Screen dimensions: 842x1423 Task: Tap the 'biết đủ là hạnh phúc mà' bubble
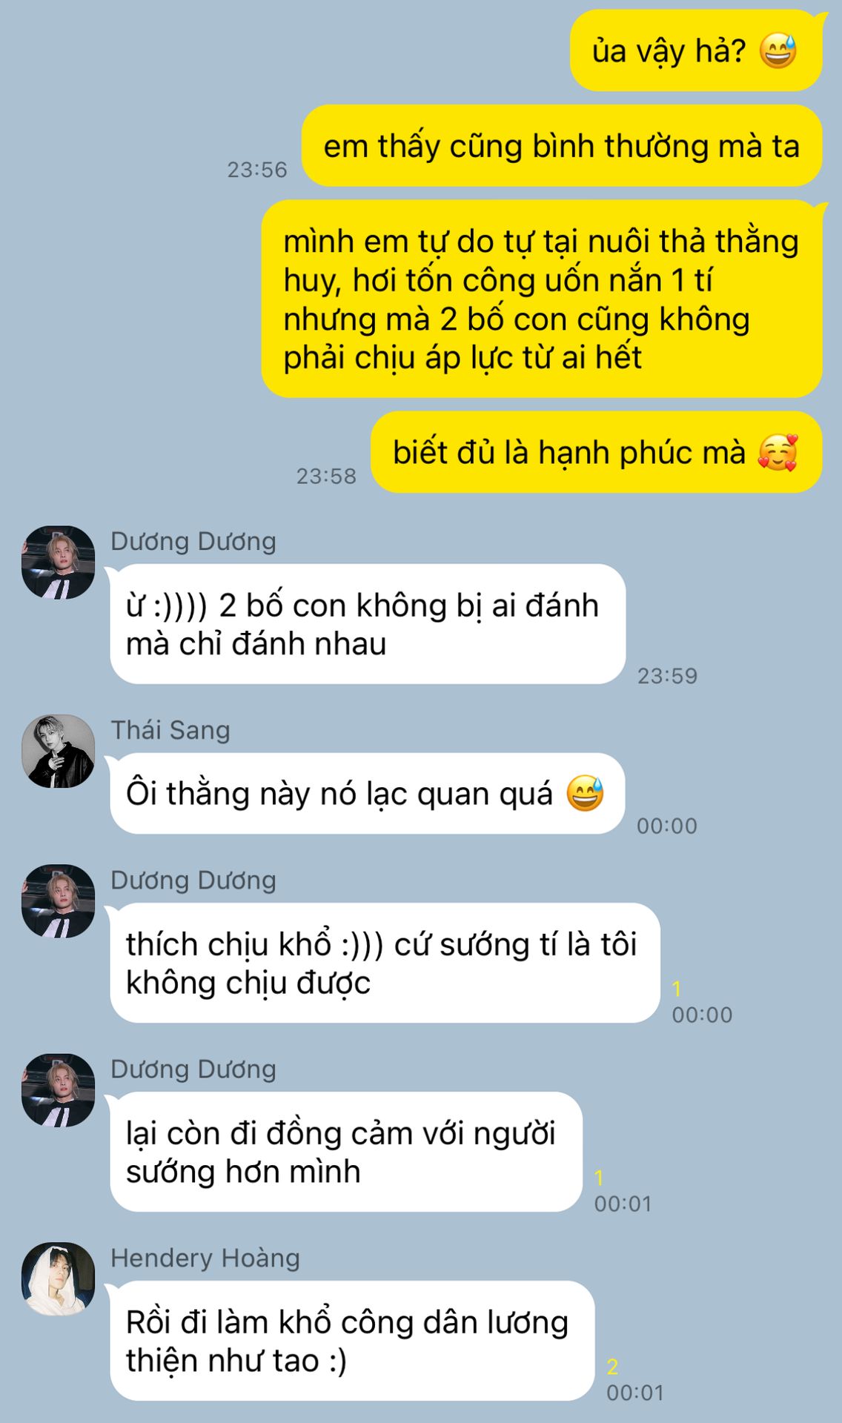[x=596, y=452]
